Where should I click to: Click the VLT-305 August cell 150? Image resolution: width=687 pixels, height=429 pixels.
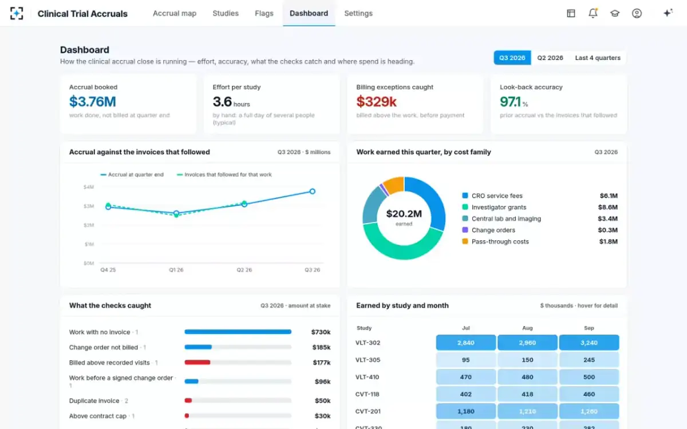point(527,360)
